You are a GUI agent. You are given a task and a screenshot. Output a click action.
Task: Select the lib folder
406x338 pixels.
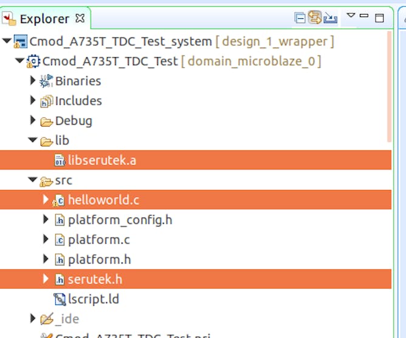62,141
